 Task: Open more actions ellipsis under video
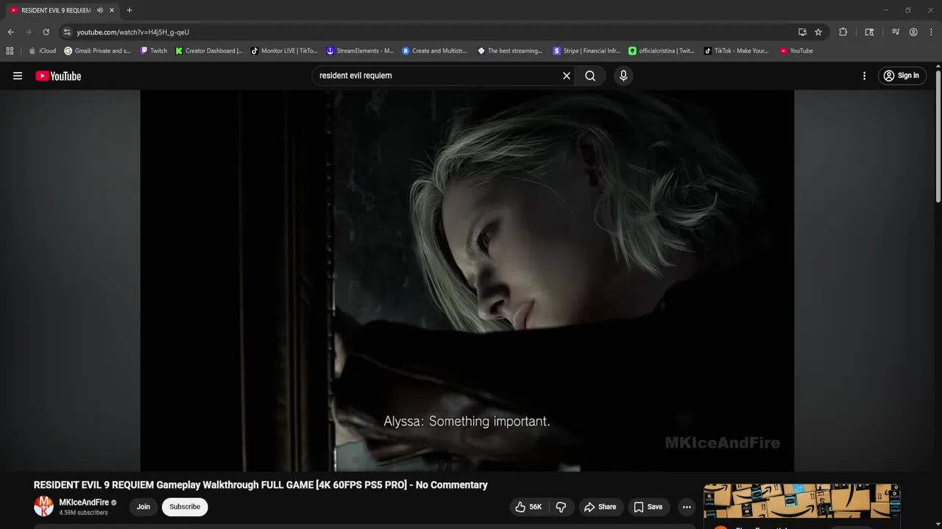pos(687,507)
